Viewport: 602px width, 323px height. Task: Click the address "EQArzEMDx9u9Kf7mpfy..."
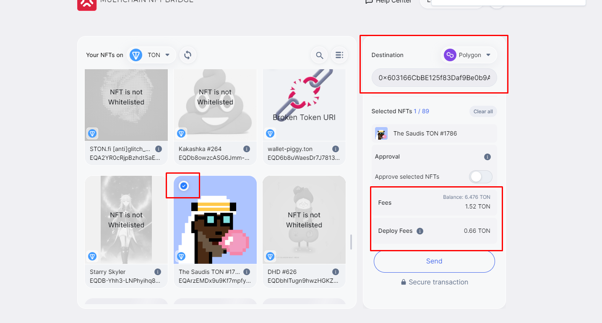(x=215, y=281)
